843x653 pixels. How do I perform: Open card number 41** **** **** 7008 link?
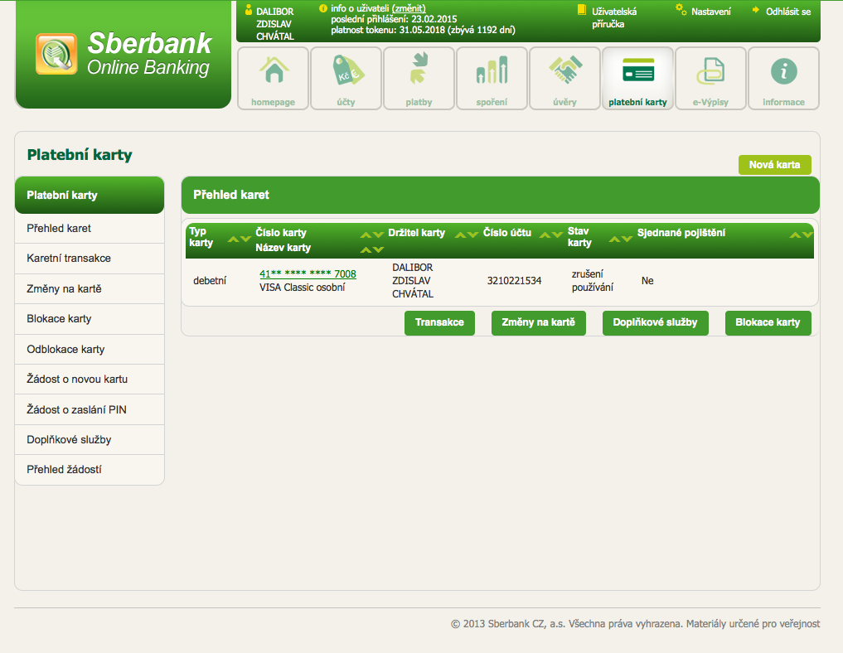coord(308,273)
